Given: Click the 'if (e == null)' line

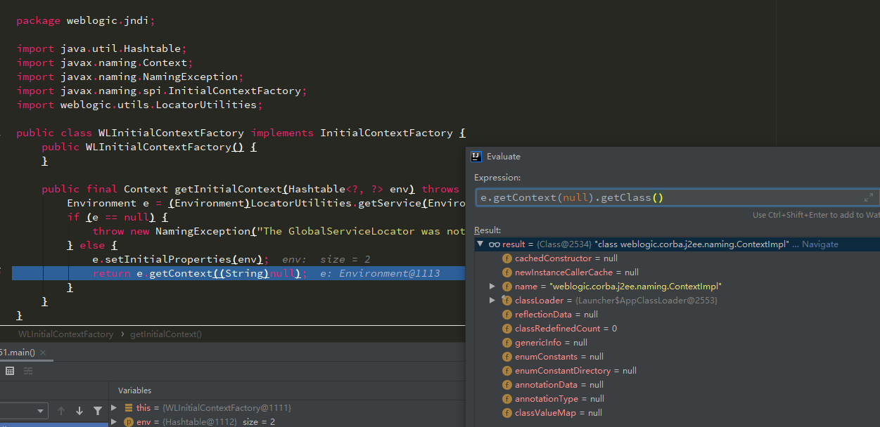Looking at the screenshot, I should coord(117,217).
